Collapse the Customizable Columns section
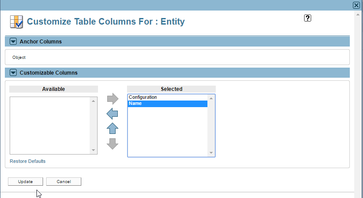The image size is (363, 198). coord(13,72)
